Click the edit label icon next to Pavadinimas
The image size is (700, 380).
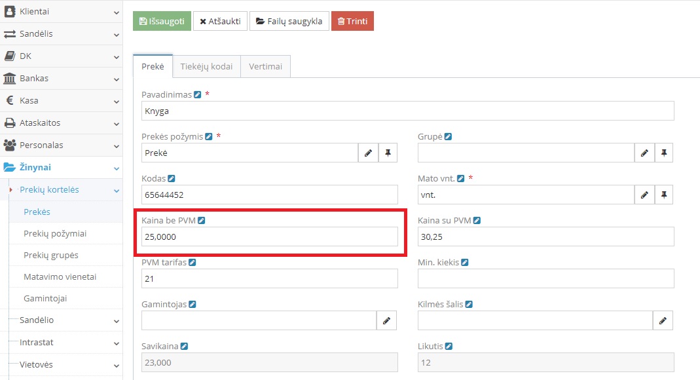[198, 95]
